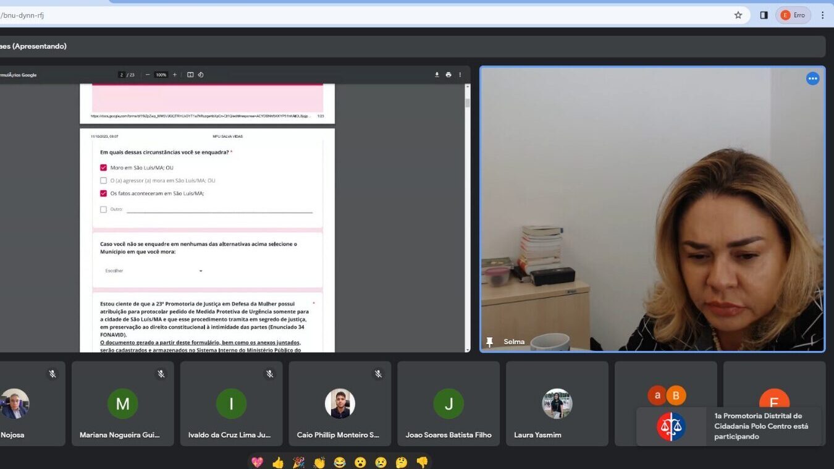Zoom out of the PDF document
834x469 pixels.
pos(148,75)
